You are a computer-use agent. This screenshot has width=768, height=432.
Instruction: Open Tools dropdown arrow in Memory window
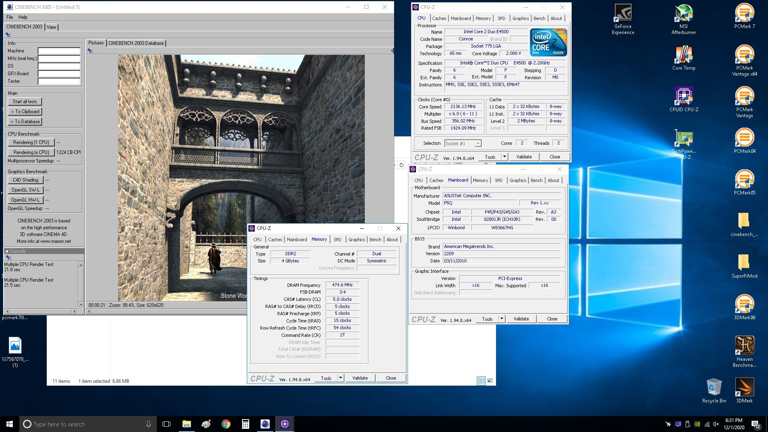[340, 378]
